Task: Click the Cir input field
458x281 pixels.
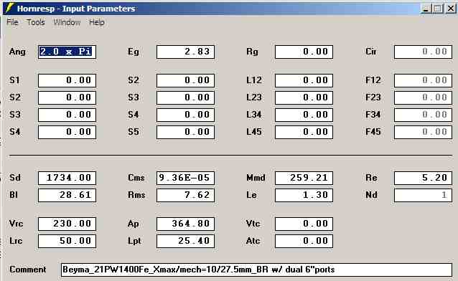Action: (x=423, y=52)
